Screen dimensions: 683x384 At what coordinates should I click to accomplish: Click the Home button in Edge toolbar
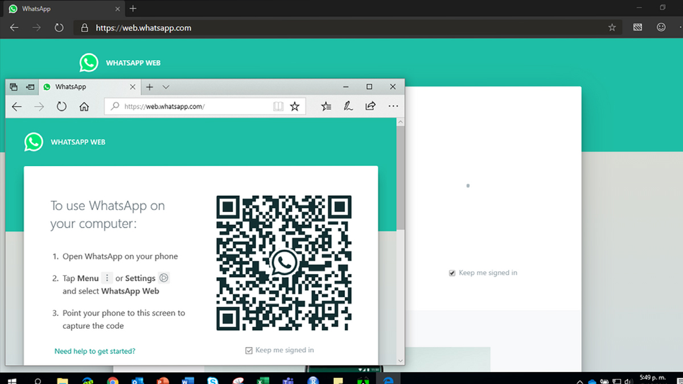[x=84, y=106]
